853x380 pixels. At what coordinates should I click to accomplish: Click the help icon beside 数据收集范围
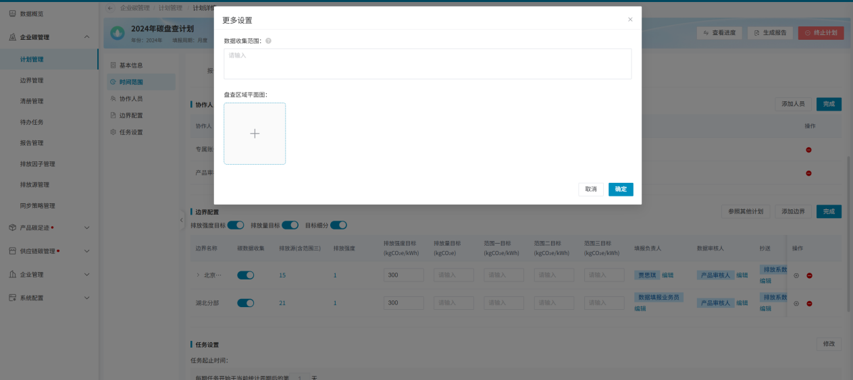click(x=268, y=41)
